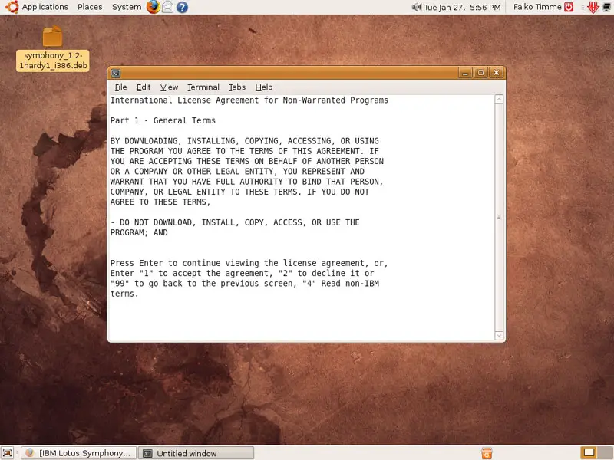Minimize the terminal window
This screenshot has height=460, width=614.
(x=465, y=73)
